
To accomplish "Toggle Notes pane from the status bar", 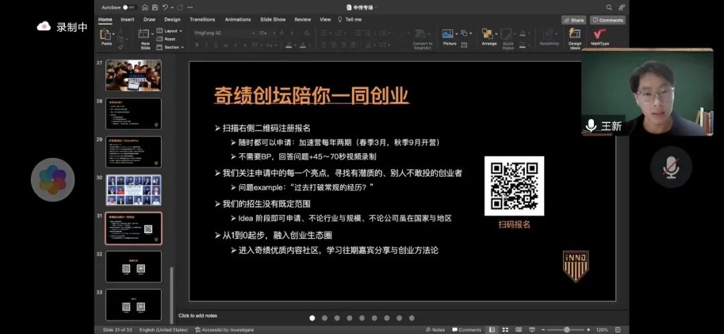I will [436, 330].
